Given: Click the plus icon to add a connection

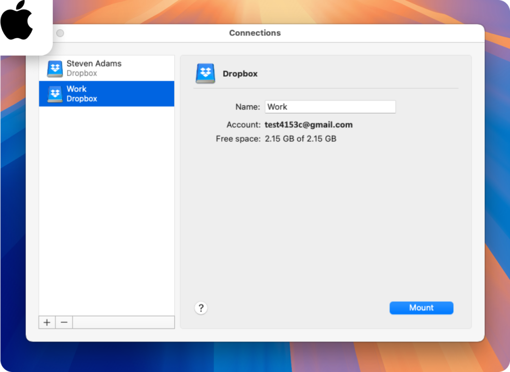Looking at the screenshot, I should point(46,322).
